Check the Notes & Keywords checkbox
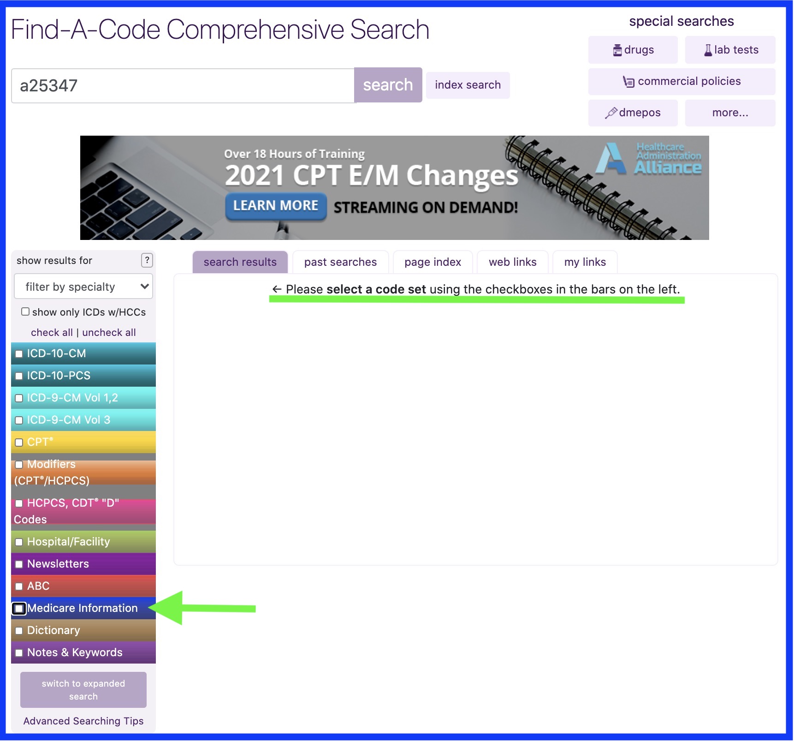The image size is (794, 742). [19, 653]
